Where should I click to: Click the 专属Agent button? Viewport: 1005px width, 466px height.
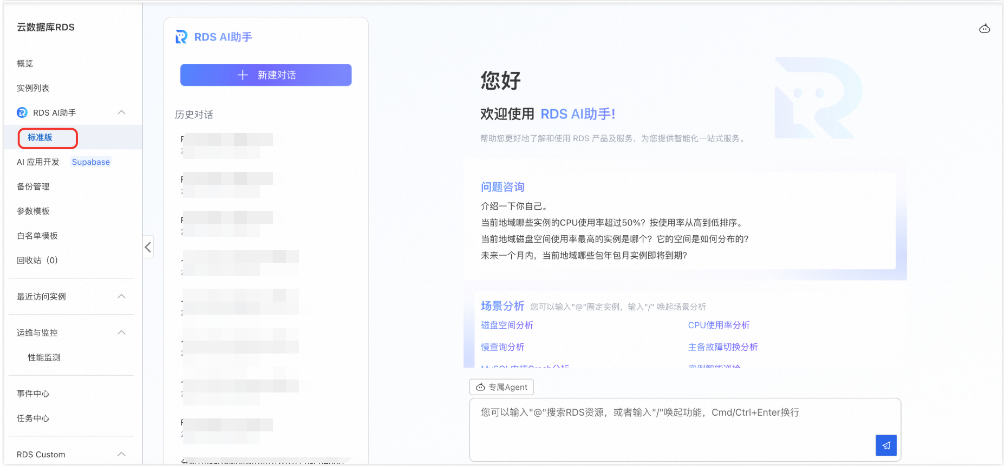tap(501, 387)
